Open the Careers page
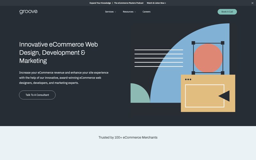The width and height of the screenshot is (256, 160). pyautogui.click(x=147, y=12)
